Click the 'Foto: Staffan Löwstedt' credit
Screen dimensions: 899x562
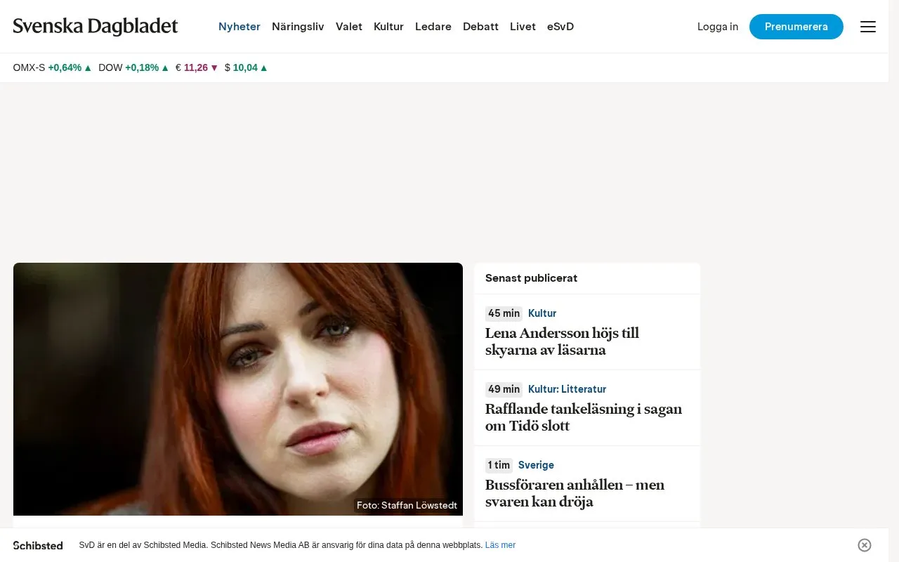[407, 505]
